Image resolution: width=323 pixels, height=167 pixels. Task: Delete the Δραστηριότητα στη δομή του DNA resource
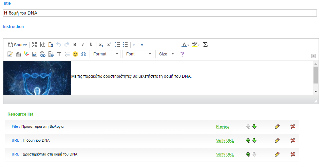[293, 154]
